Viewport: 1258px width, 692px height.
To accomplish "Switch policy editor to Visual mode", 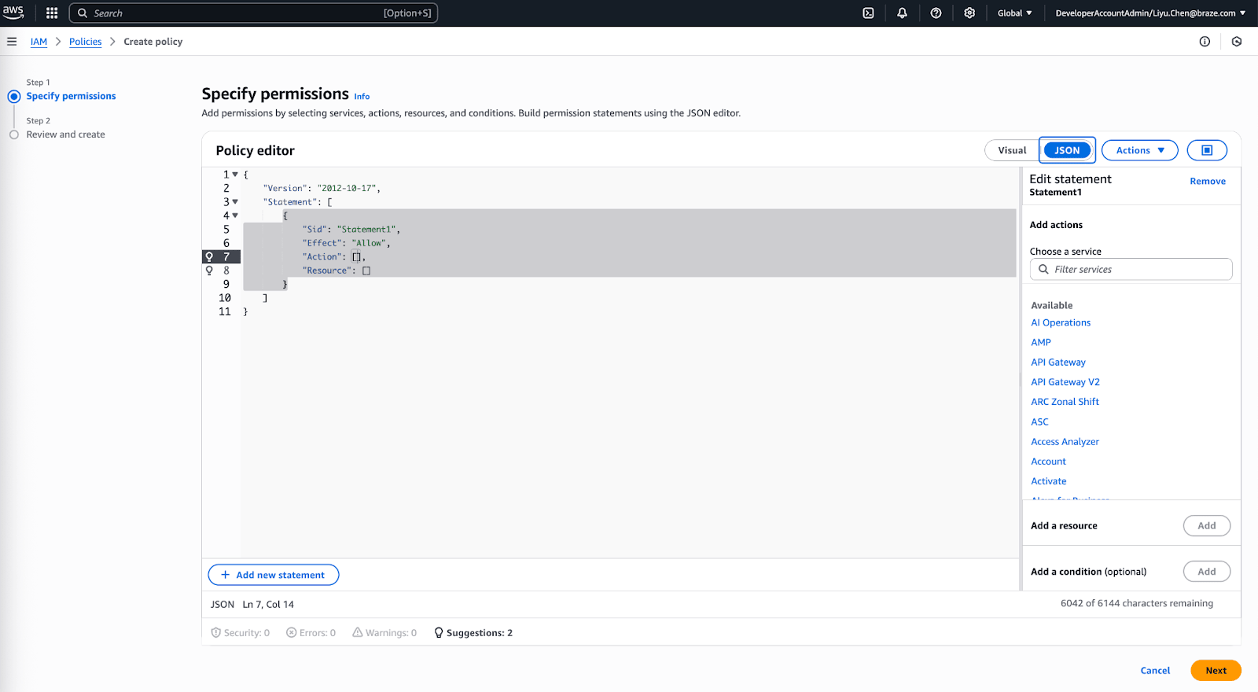I will point(1012,150).
